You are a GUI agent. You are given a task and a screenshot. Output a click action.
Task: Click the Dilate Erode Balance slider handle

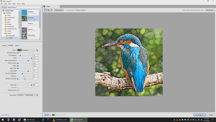28,61
